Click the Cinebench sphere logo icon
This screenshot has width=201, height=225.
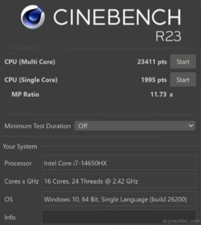click(x=33, y=17)
